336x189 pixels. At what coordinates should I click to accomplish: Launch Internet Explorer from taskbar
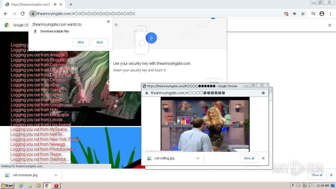(21, 186)
